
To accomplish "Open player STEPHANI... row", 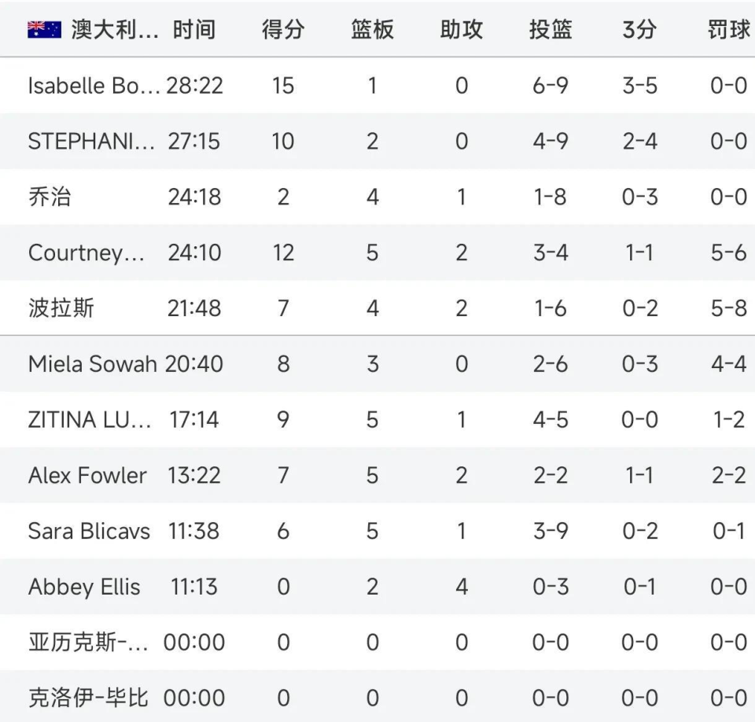I will (91, 142).
